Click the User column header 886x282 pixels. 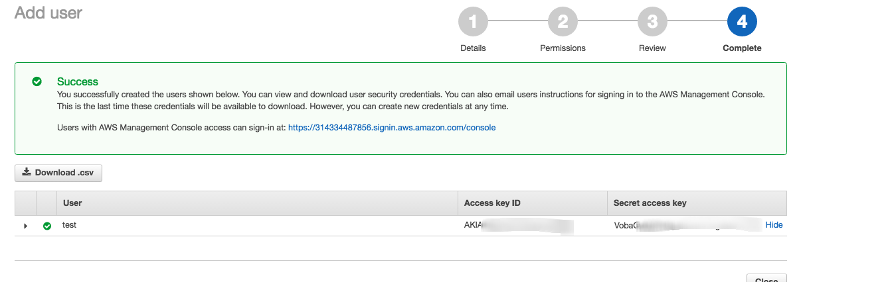[72, 203]
